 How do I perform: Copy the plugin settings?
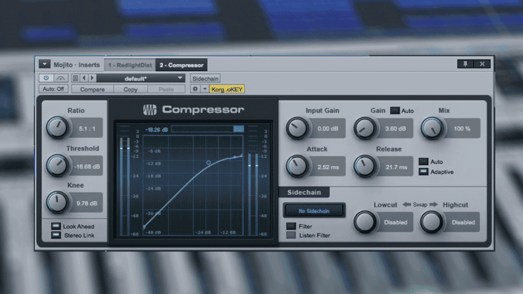pos(130,89)
